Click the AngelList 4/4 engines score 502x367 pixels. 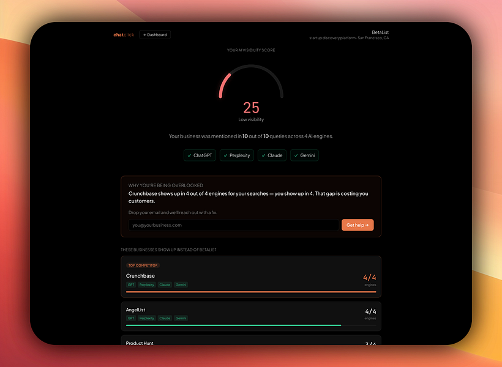(370, 313)
